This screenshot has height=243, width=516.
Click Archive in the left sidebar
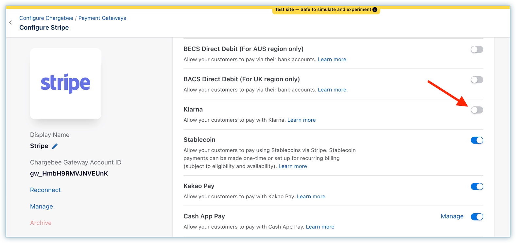[41, 223]
